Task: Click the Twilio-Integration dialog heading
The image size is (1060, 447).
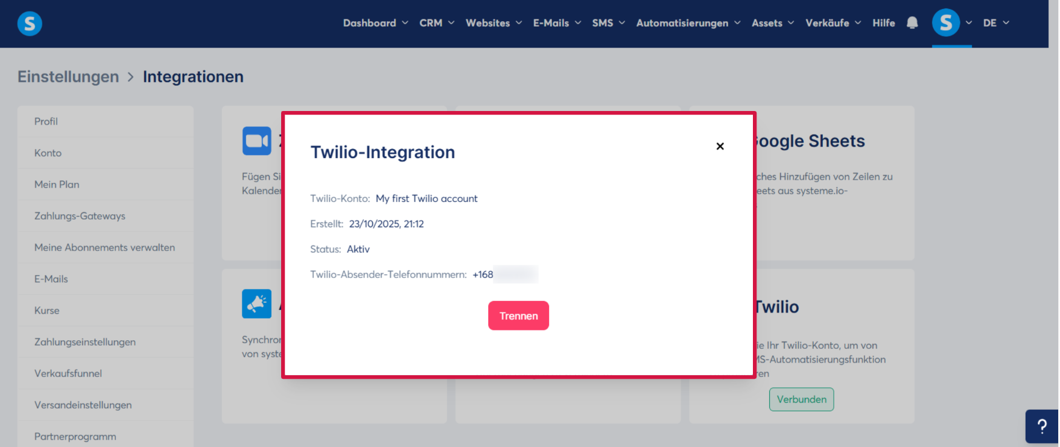Action: point(382,152)
